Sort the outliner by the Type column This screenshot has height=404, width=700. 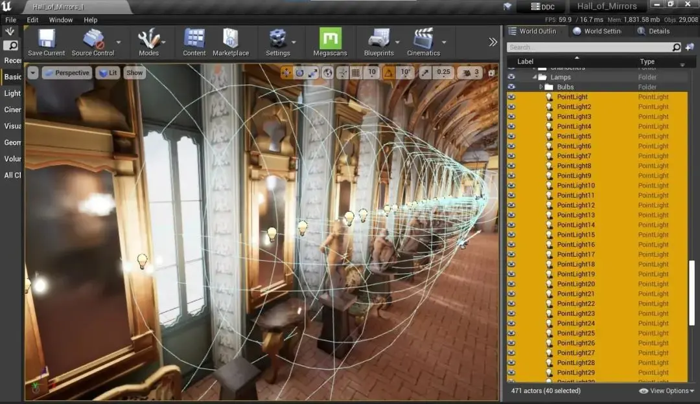coord(647,62)
